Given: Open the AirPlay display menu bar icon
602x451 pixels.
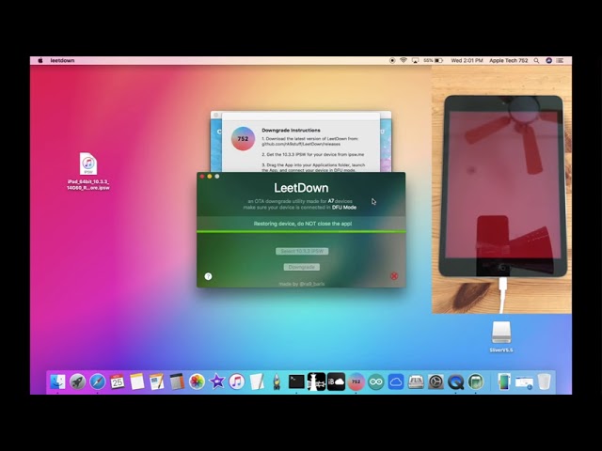Looking at the screenshot, I should coord(415,60).
